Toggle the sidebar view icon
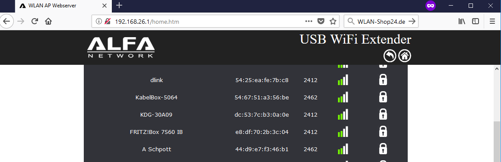The height and width of the screenshot is (162, 501). click(476, 22)
